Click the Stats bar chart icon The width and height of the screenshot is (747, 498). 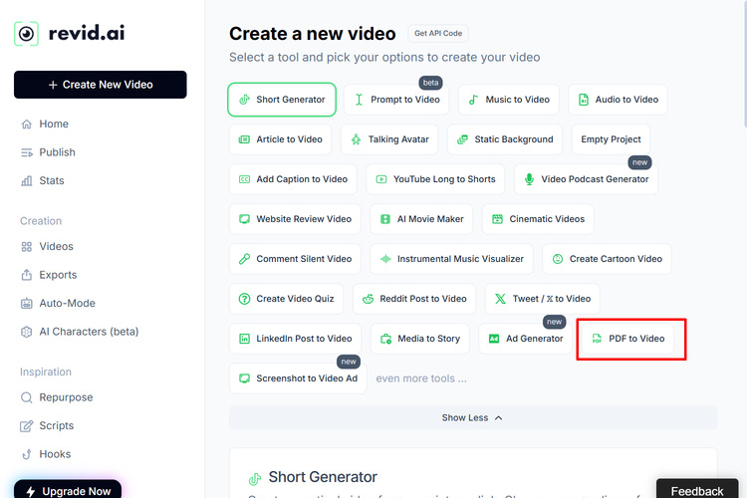point(27,180)
